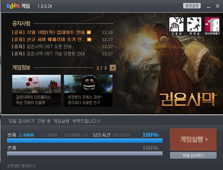The width and height of the screenshot is (223, 170).
Task: Click the Daum 게임 logo
Action: click(18, 6)
